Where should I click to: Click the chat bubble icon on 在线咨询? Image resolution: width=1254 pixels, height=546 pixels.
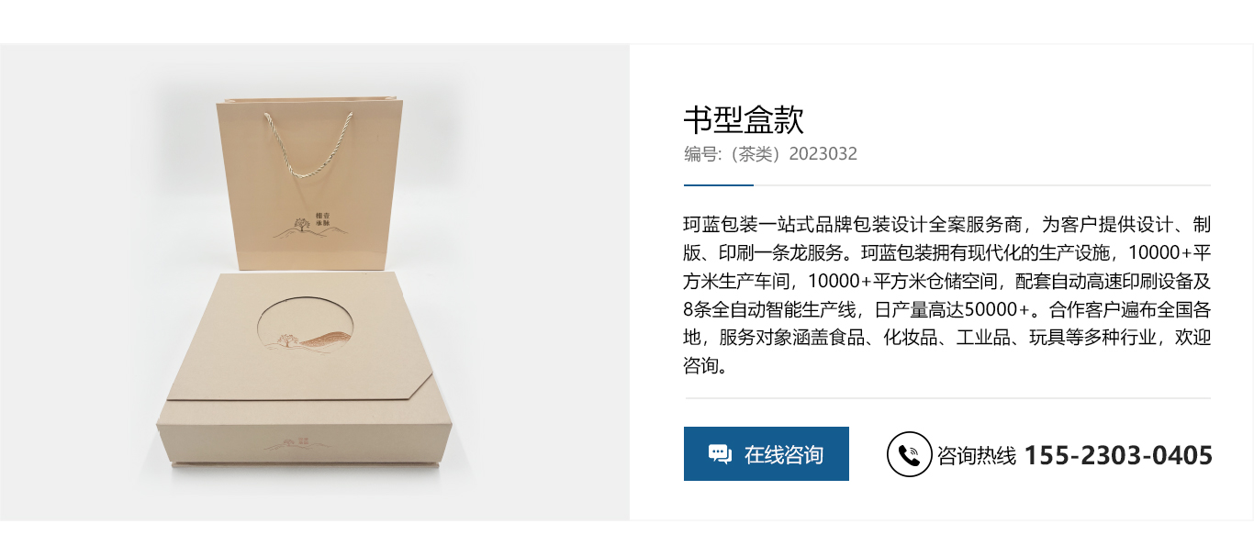[x=720, y=454]
